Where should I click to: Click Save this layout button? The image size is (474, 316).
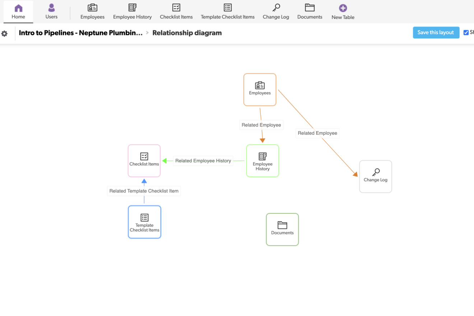pos(436,32)
